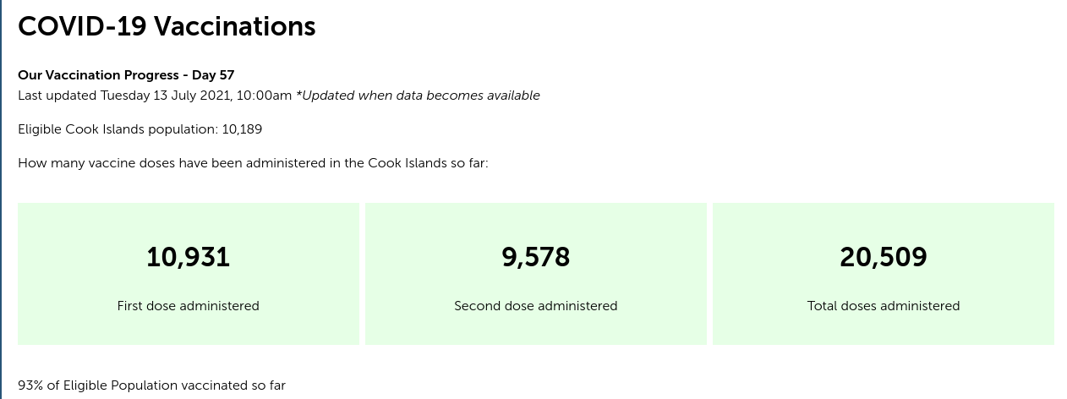Click the population figure 10,189
The width and height of the screenshot is (1067, 399).
[242, 129]
